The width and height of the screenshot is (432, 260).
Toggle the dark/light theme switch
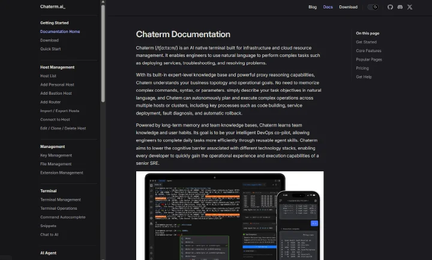tap(373, 7)
